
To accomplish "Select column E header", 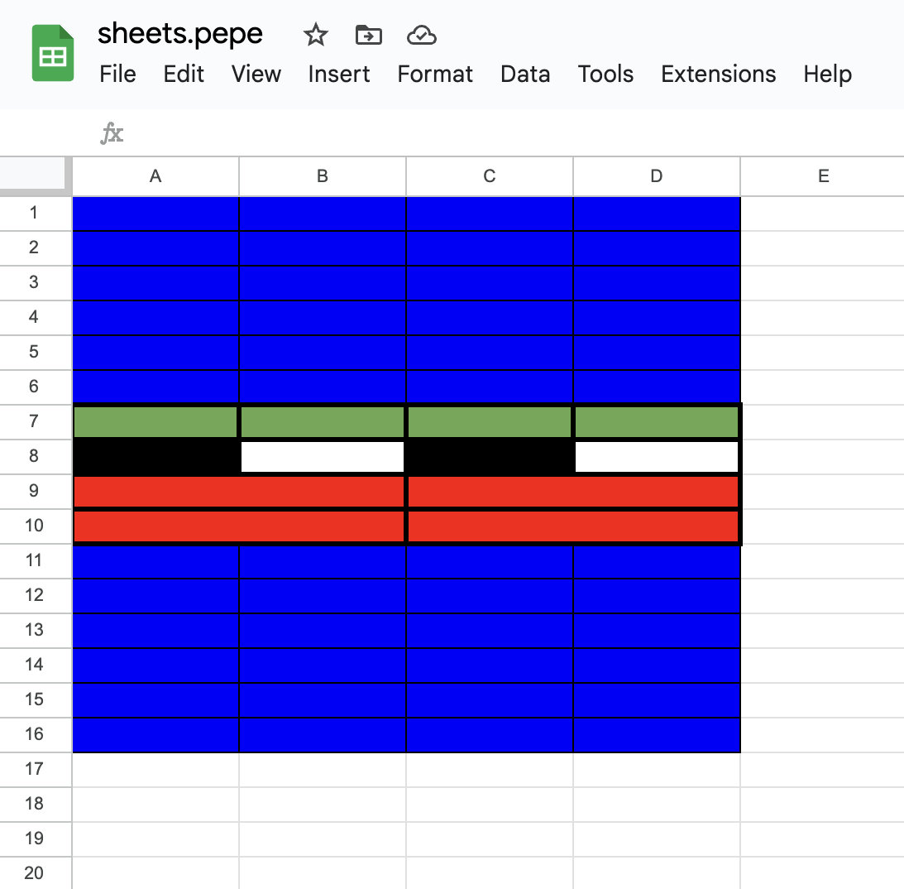I will pyautogui.click(x=823, y=176).
